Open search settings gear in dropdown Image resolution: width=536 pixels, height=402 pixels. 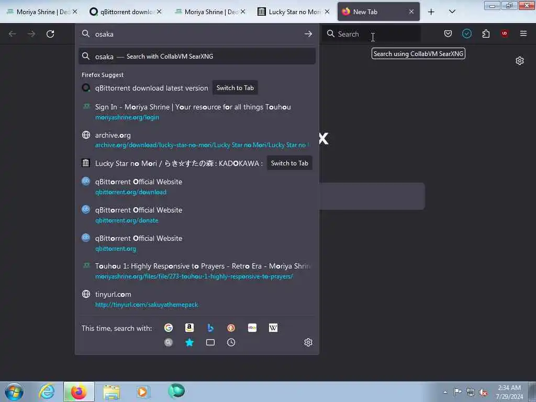coord(308,342)
